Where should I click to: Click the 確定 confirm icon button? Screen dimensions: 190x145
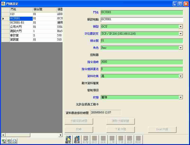(x=68, y=140)
